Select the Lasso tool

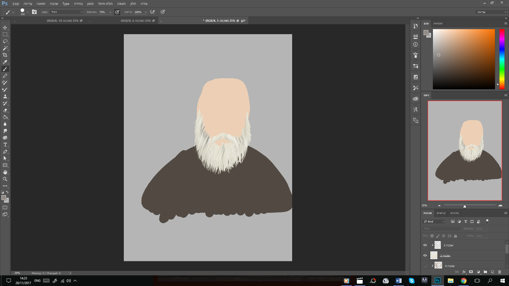point(5,41)
